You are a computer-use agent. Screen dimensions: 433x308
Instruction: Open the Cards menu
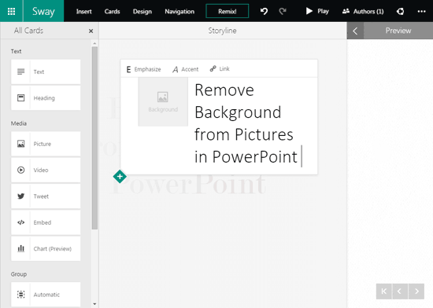pyautogui.click(x=112, y=12)
